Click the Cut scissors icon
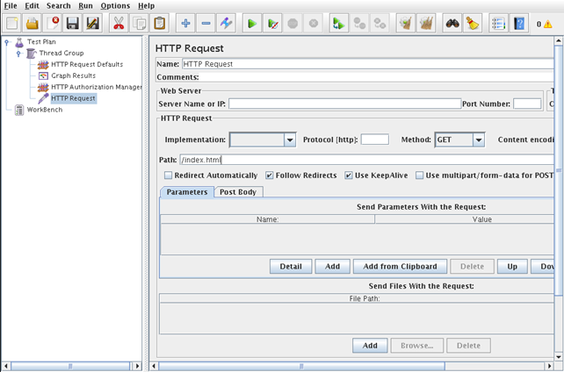Viewport: 564px width, 372px height. pyautogui.click(x=118, y=24)
